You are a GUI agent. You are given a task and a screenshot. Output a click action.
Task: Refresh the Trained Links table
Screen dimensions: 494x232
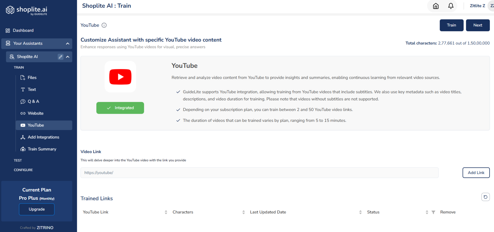coord(485,197)
